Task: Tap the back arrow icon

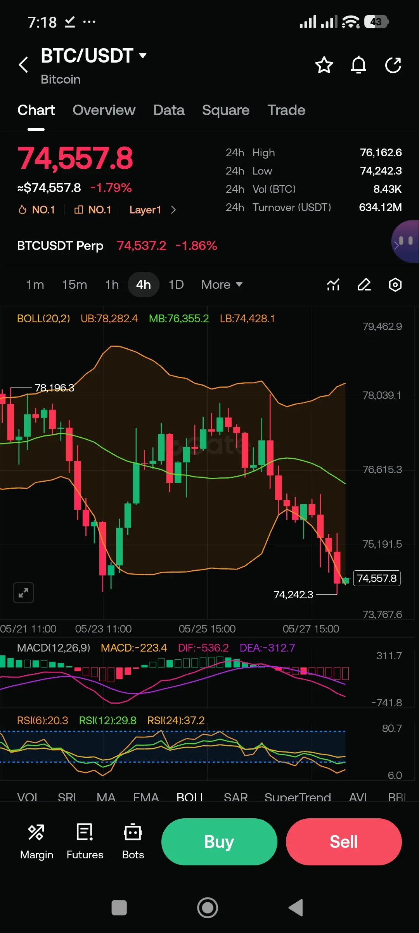Action: pyautogui.click(x=24, y=65)
